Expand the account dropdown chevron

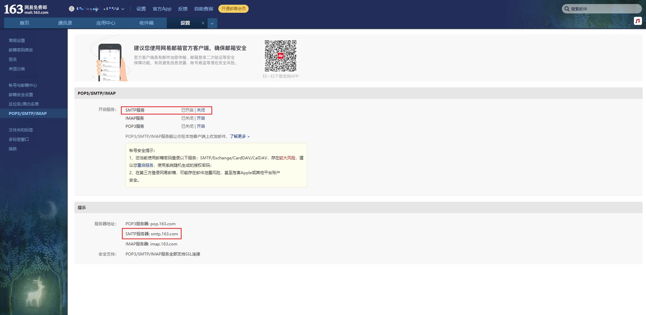123,9
